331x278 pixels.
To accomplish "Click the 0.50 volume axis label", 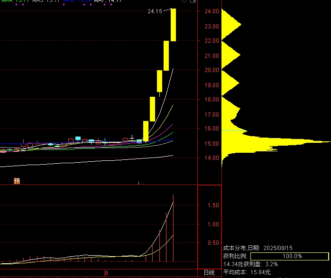I will coord(213,242).
